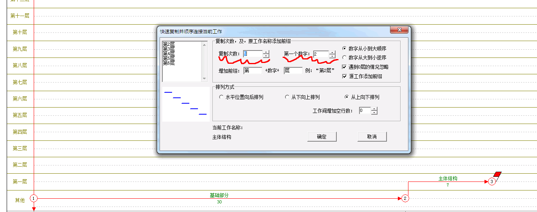Decrease 工作间增加空行数 with down arrow

point(374,113)
